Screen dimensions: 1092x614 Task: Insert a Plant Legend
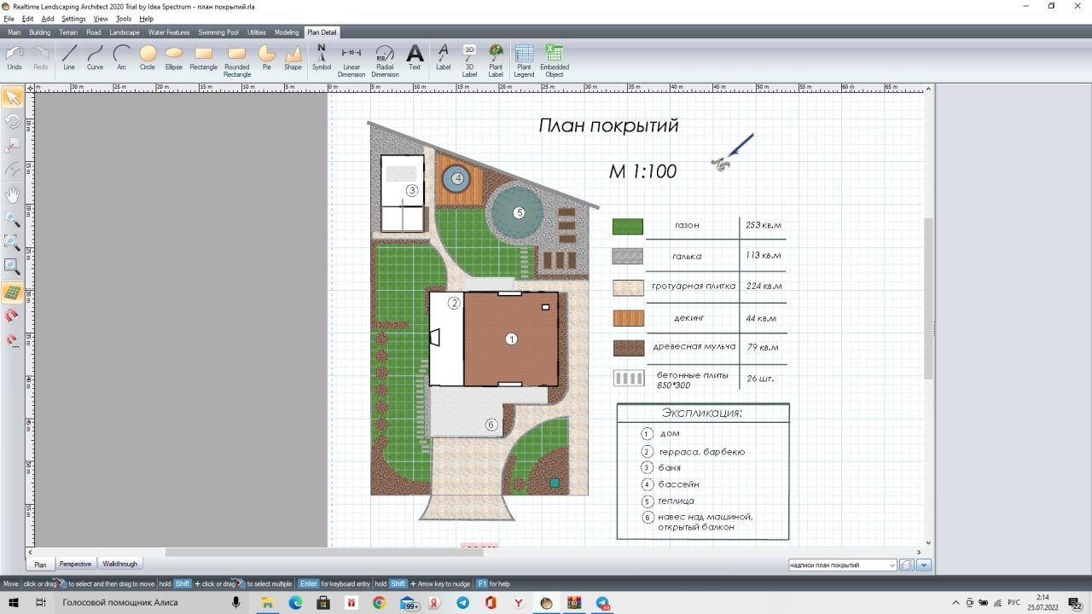pyautogui.click(x=524, y=57)
